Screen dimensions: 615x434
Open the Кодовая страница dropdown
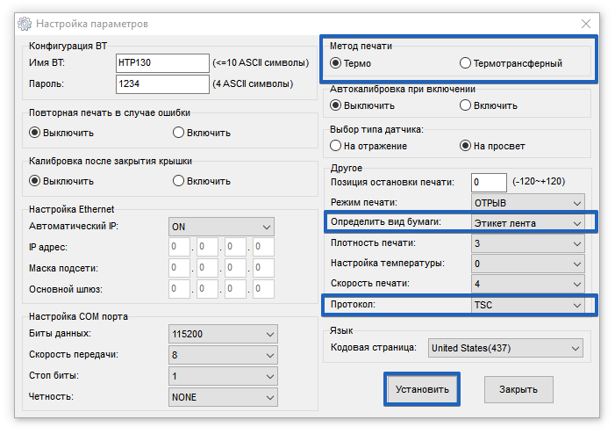tap(504, 348)
